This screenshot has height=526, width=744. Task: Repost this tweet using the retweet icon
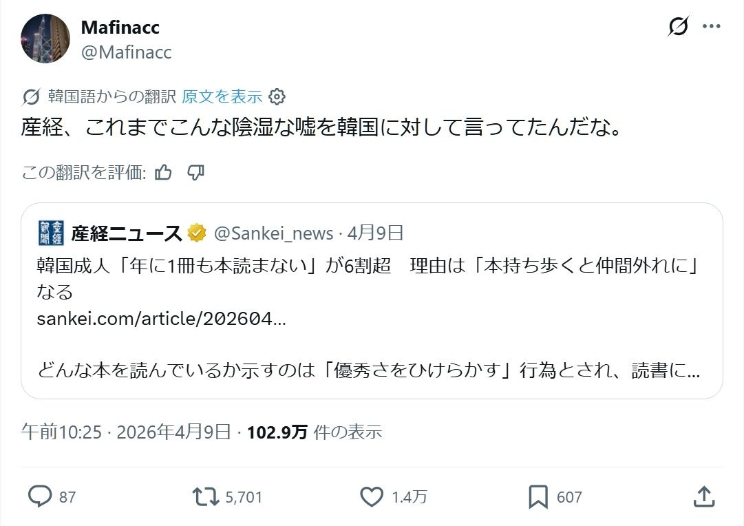coord(204,496)
